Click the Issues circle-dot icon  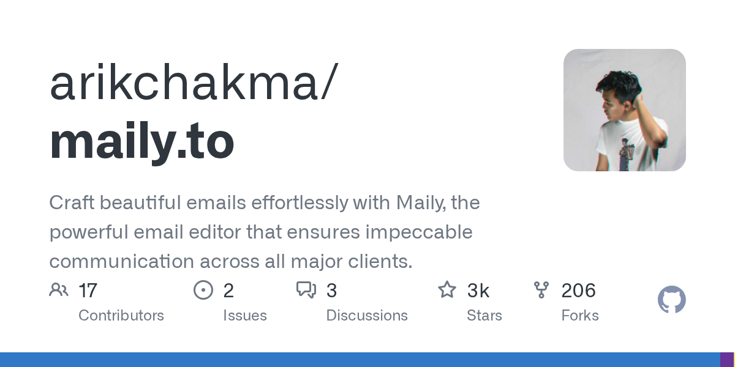tap(203, 290)
